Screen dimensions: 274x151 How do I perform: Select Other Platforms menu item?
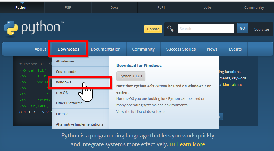tap(69, 103)
